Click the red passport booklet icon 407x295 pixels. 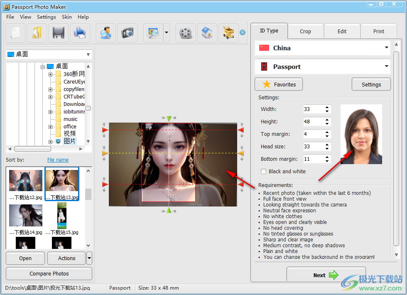(264, 66)
